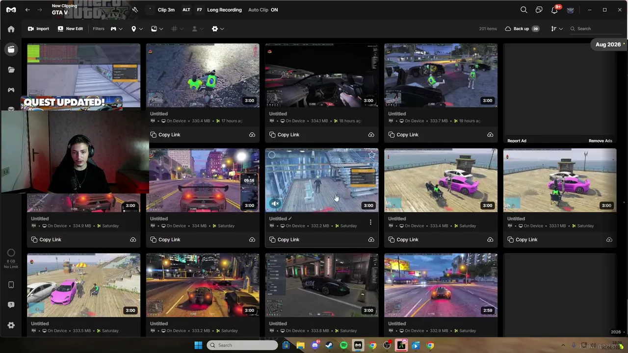Focus the clip library Search field
The image size is (628, 353).
tap(596, 29)
